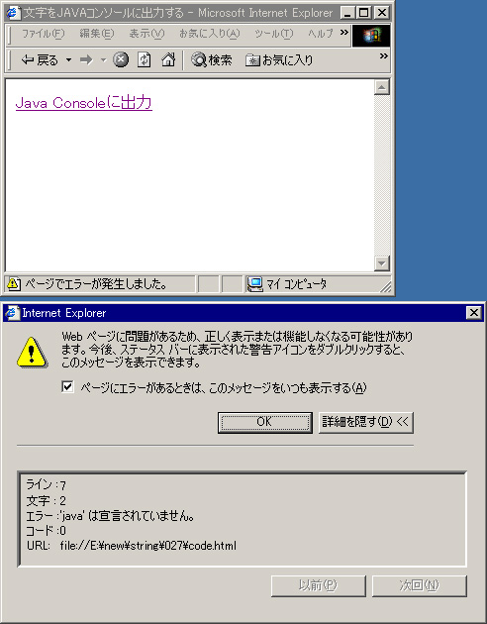This screenshot has height=624, width=487.
Task: Collapse details with 詳細を隠す(D) button
Action: click(366, 422)
